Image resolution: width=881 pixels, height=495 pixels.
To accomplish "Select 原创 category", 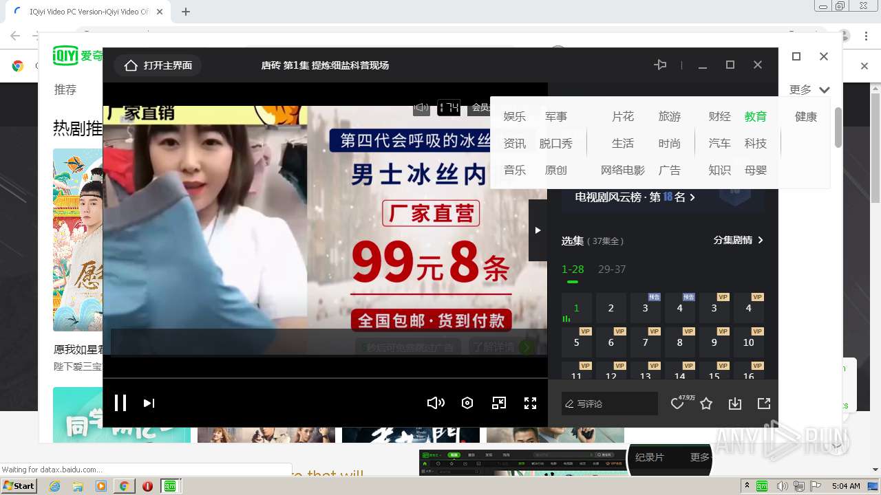I will (x=556, y=170).
